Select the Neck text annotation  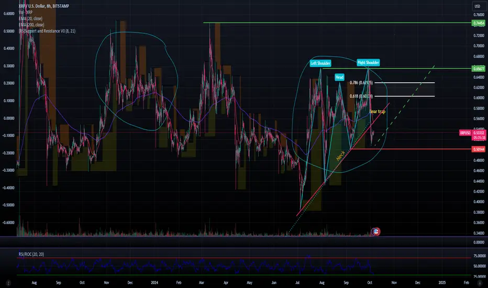[x=340, y=156]
